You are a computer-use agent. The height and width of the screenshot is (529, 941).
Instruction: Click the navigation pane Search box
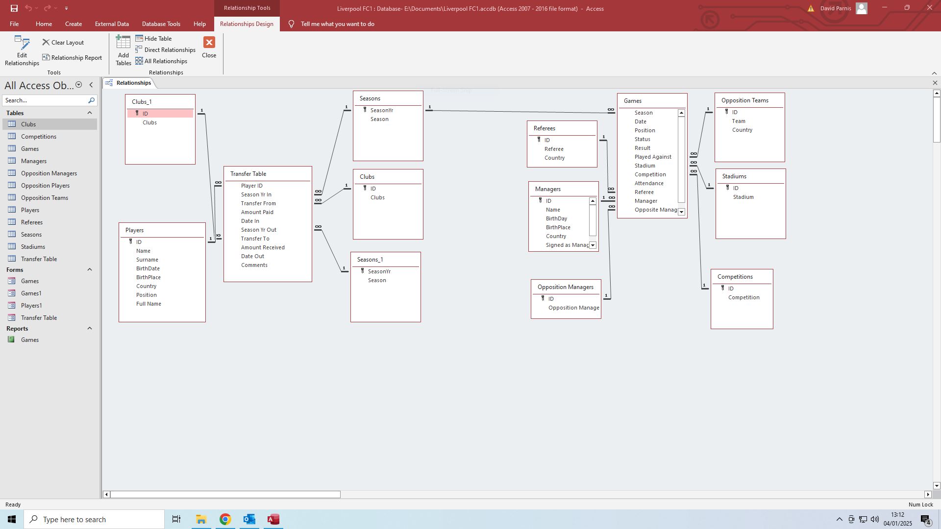point(44,100)
